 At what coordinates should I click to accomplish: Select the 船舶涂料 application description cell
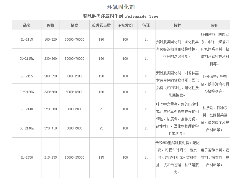point(215,49)
